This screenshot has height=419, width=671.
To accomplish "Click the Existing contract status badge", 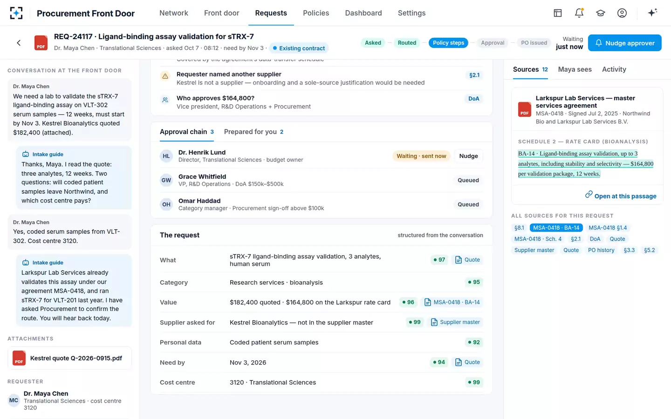I will click(299, 48).
